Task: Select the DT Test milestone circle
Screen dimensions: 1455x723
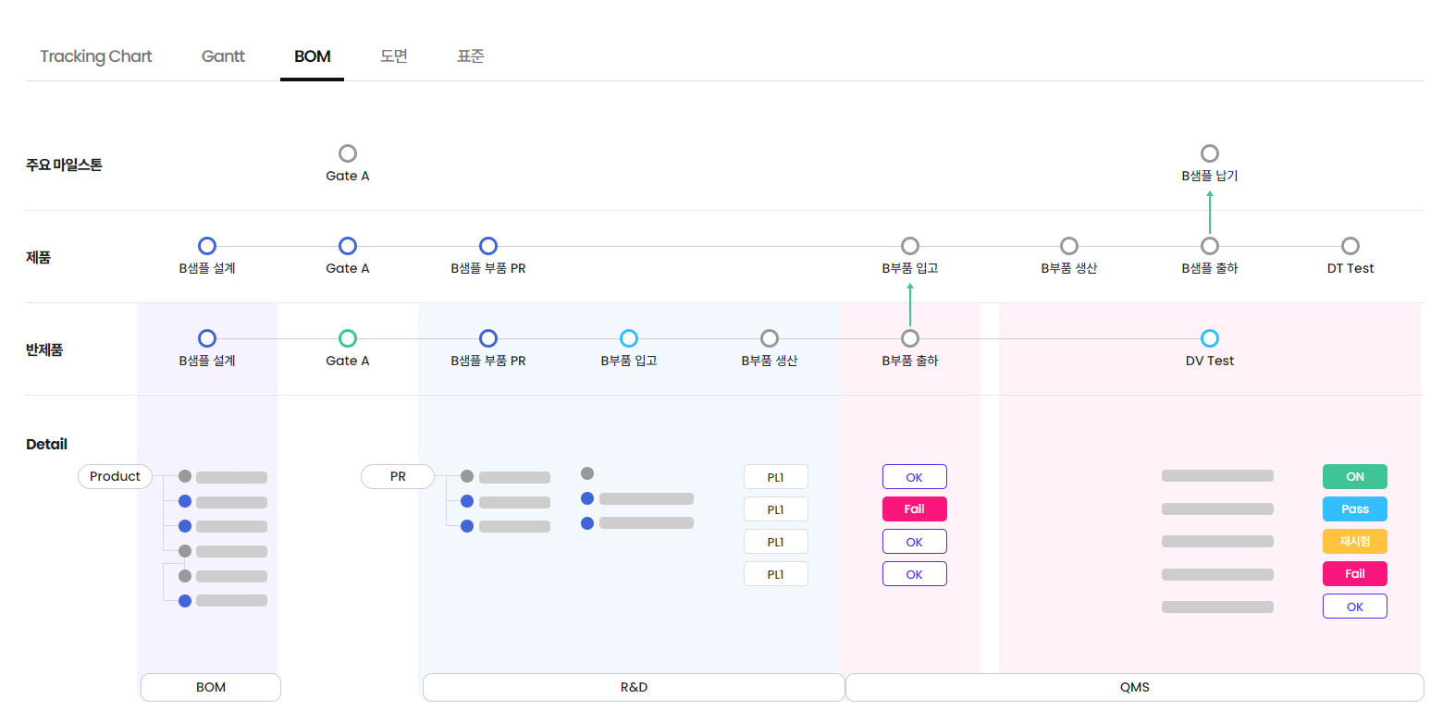Action: pyautogui.click(x=1350, y=246)
